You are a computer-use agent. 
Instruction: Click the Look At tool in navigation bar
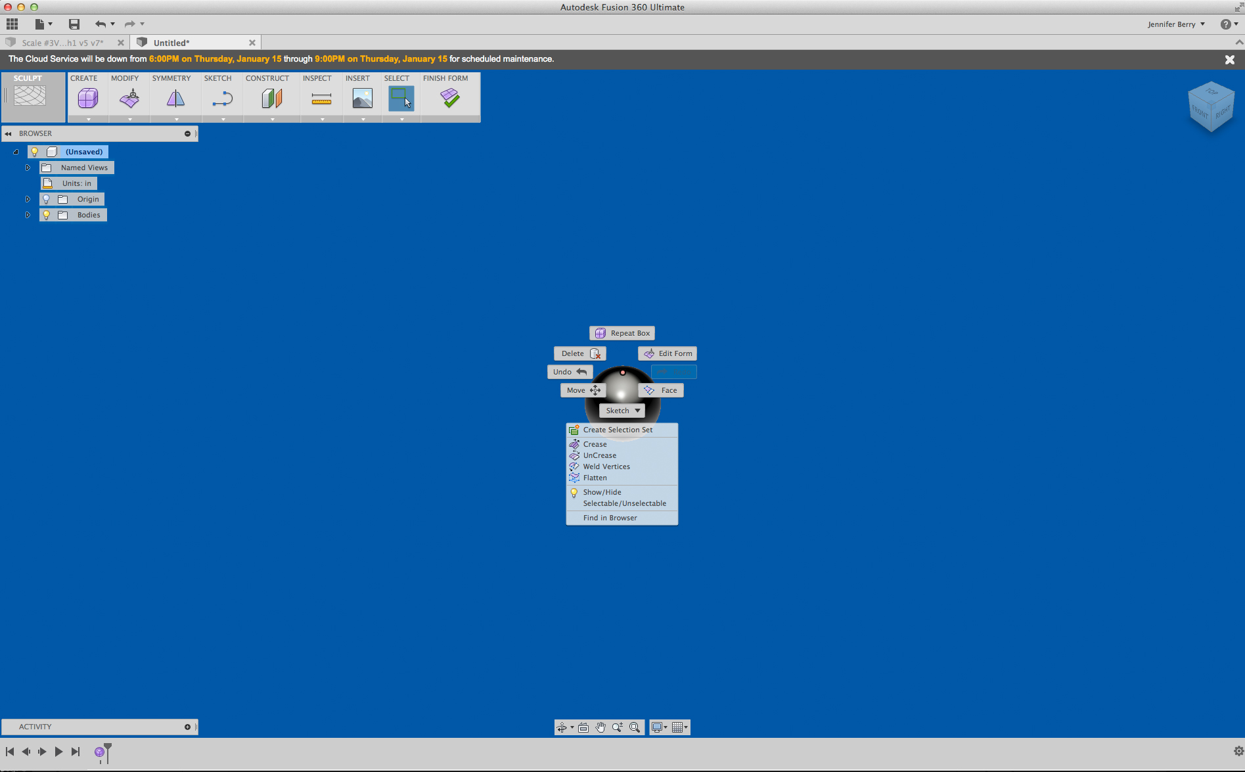click(583, 727)
